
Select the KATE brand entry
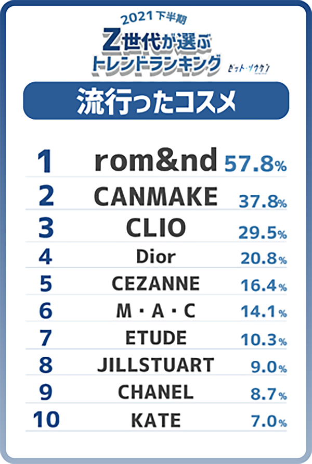coord(155,419)
